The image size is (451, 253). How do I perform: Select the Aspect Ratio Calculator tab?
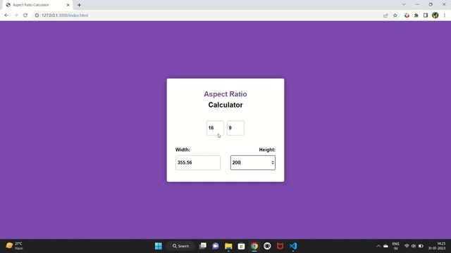click(x=37, y=5)
